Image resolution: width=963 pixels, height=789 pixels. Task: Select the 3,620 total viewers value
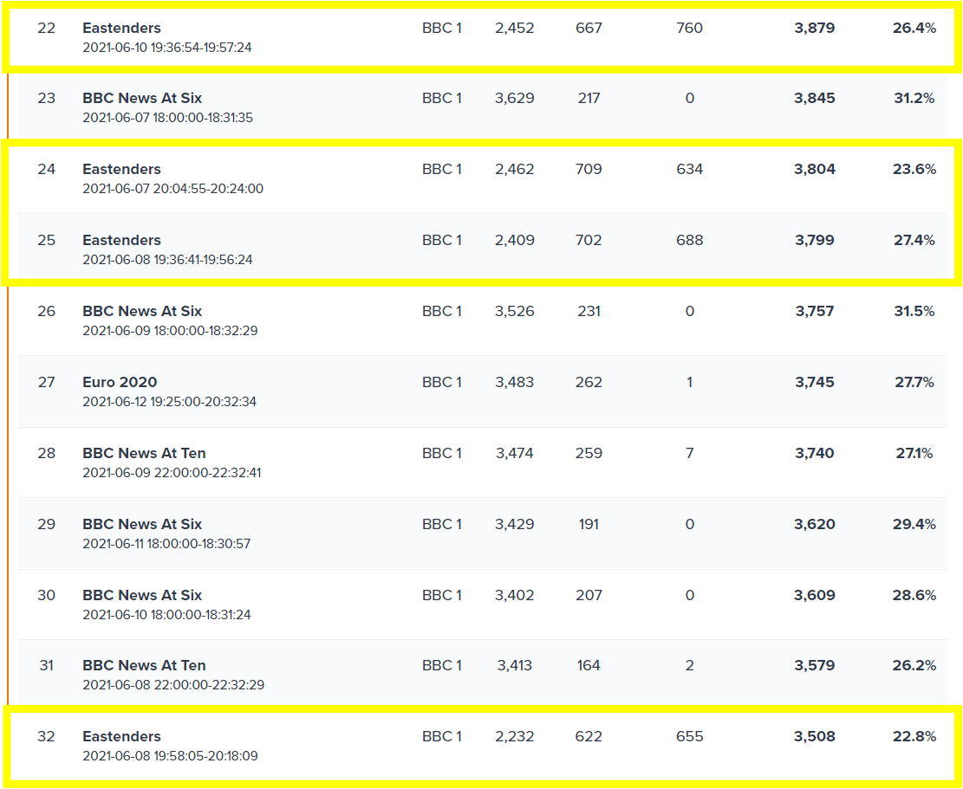point(814,524)
